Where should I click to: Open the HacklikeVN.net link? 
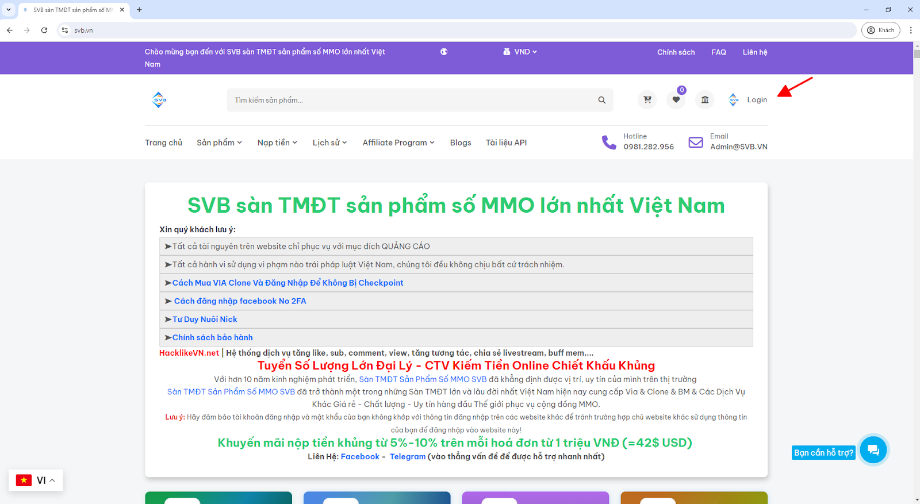189,353
